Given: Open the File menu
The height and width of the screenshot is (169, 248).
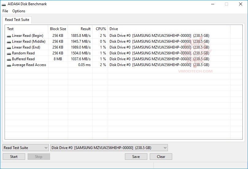Looking at the screenshot, I should coord(5,11).
